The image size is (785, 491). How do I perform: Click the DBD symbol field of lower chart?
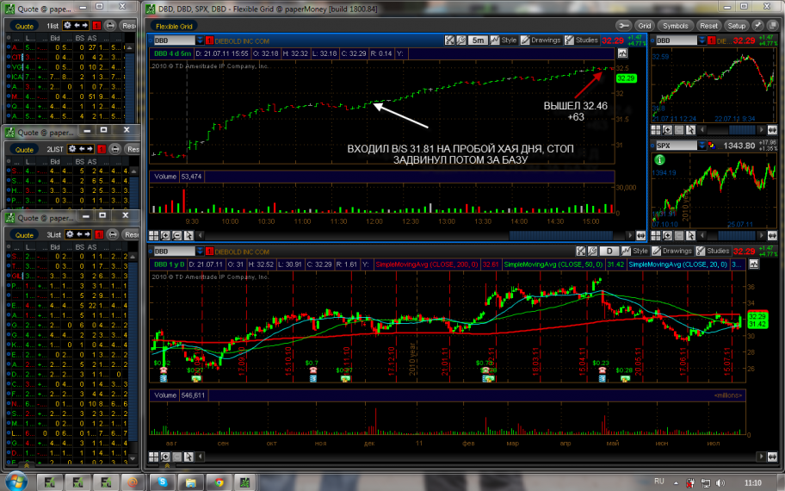pyautogui.click(x=174, y=252)
